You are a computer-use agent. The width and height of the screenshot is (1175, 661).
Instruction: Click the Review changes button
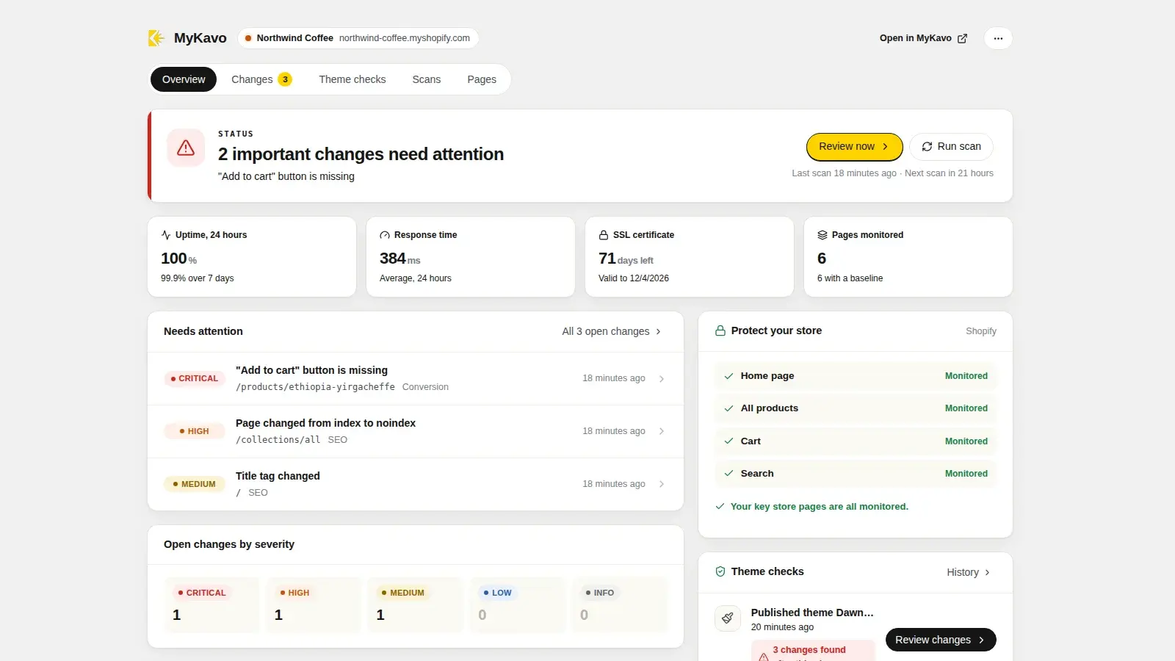[941, 640]
